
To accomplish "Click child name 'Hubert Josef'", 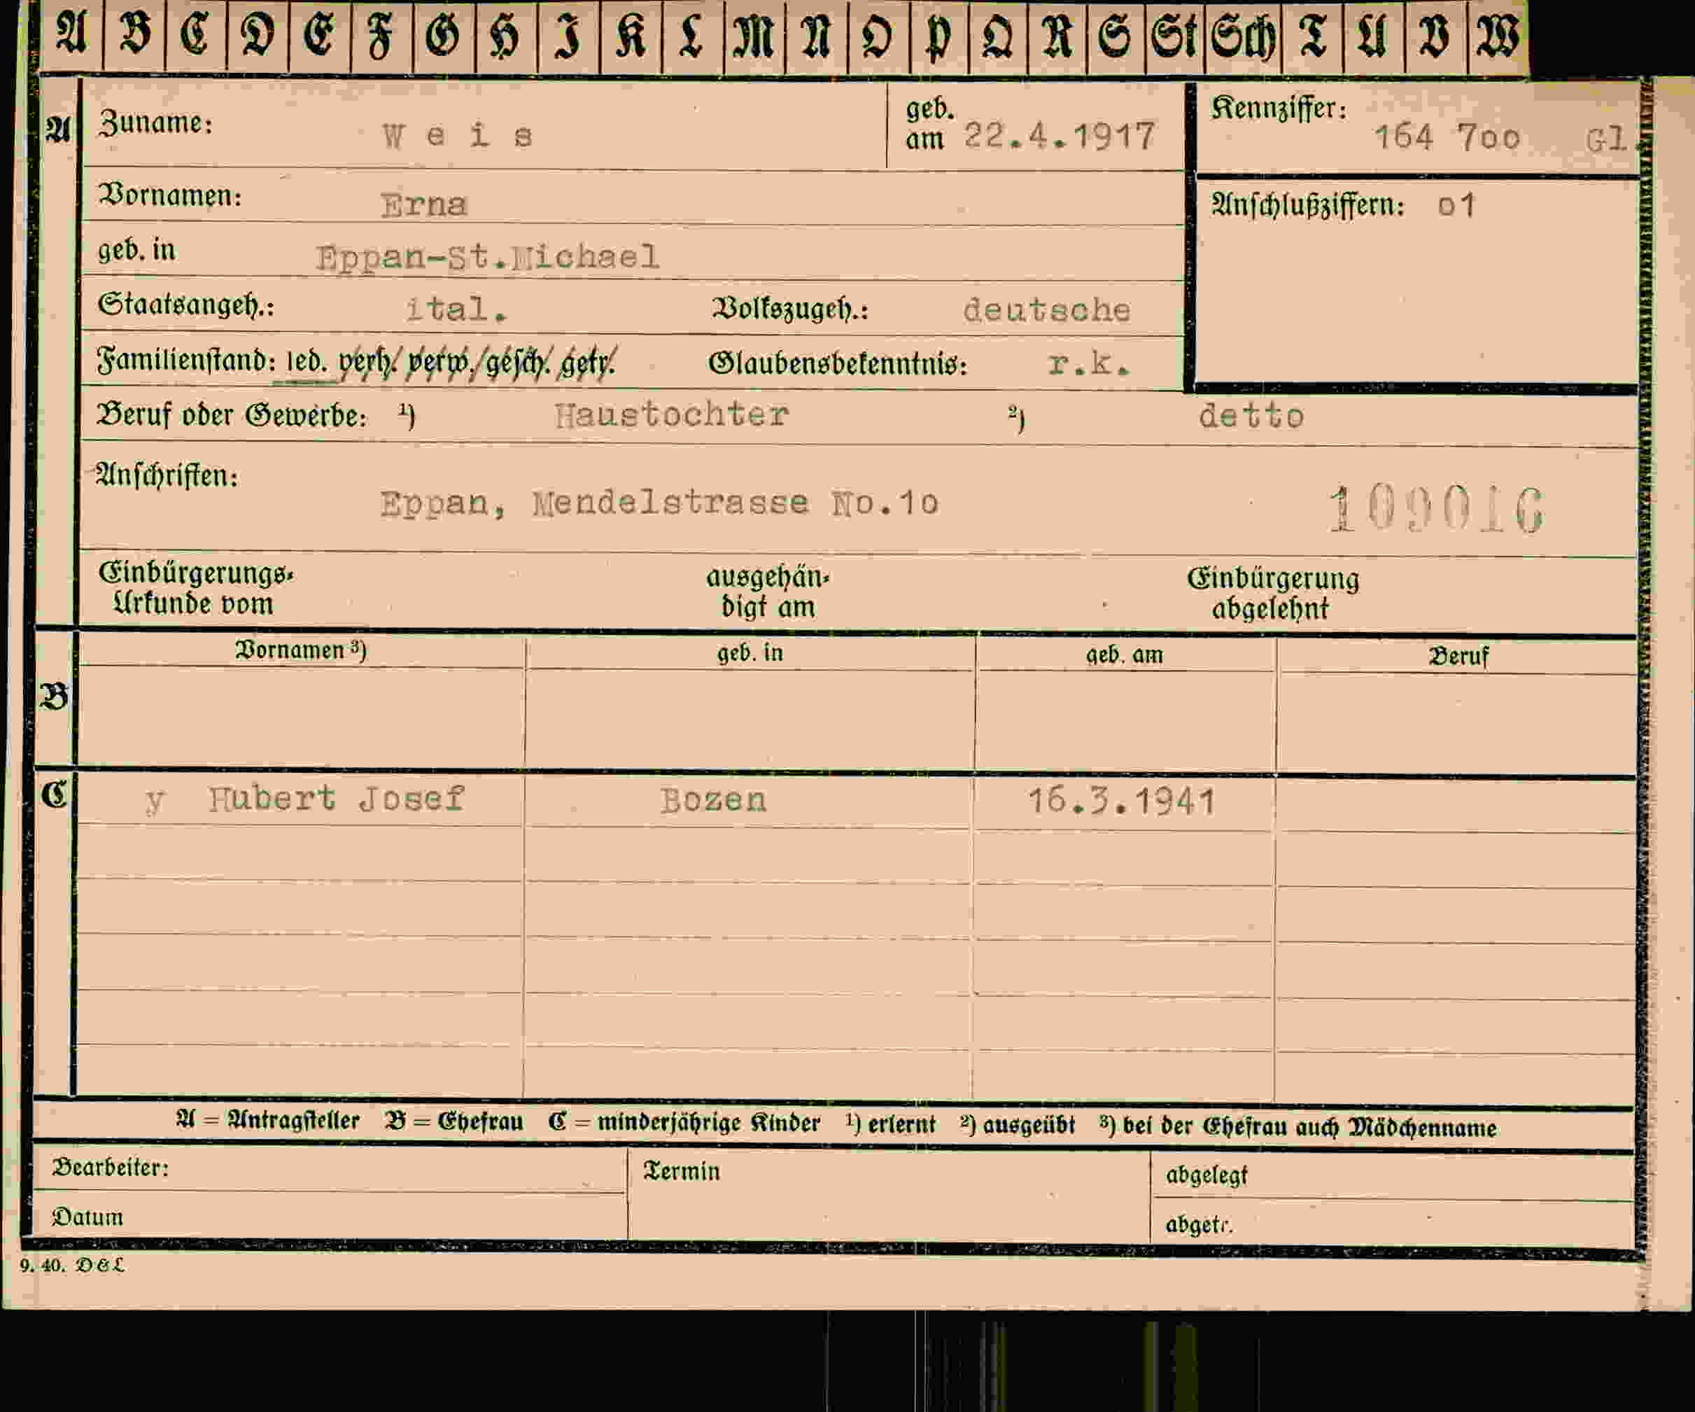I will [337, 799].
